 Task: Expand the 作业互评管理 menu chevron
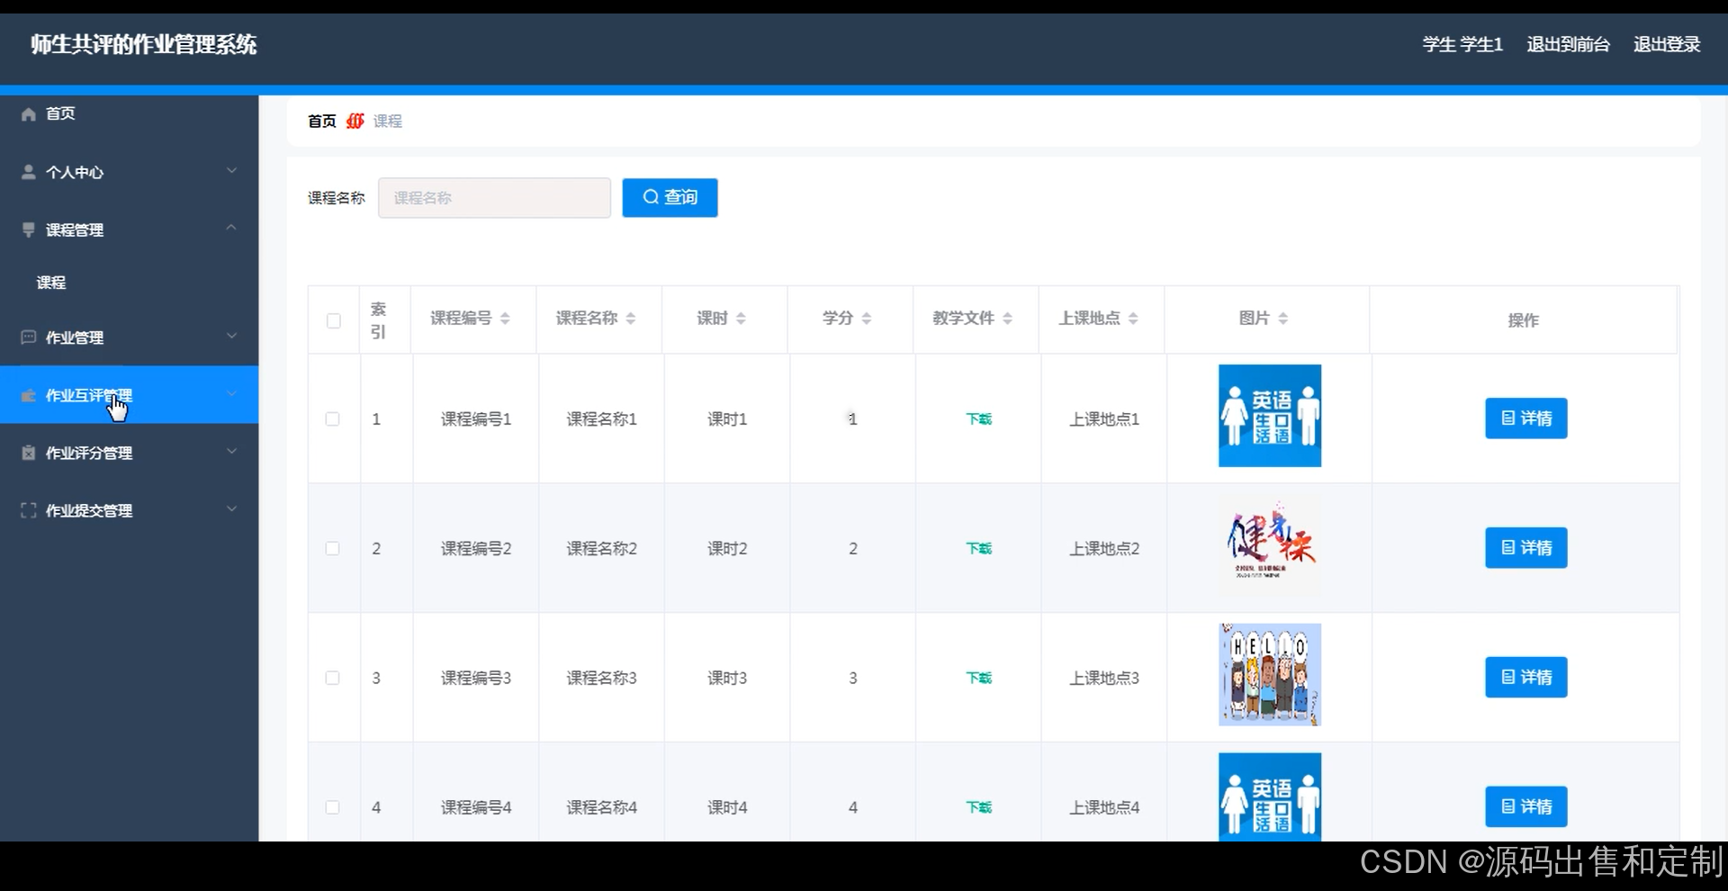[x=231, y=393]
